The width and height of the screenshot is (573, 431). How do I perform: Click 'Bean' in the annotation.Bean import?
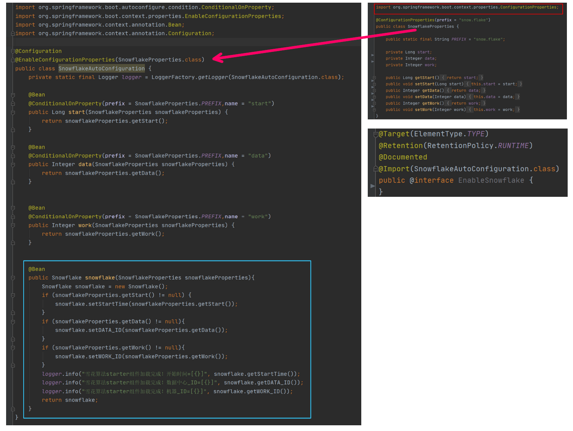pyautogui.click(x=175, y=25)
